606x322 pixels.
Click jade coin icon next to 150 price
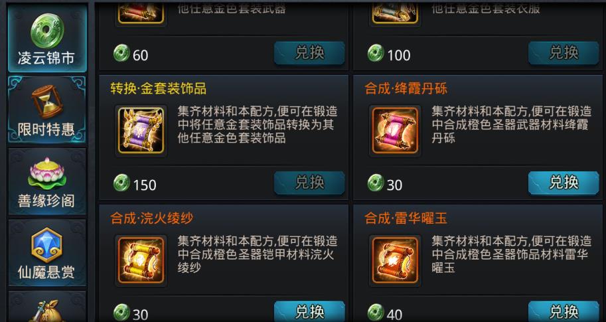coord(121,183)
